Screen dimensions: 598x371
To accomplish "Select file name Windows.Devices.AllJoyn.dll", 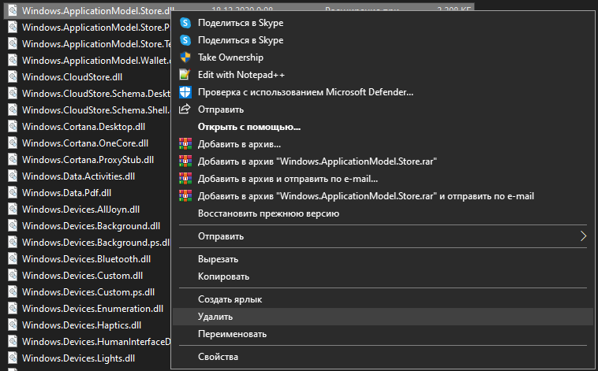I will (80, 210).
